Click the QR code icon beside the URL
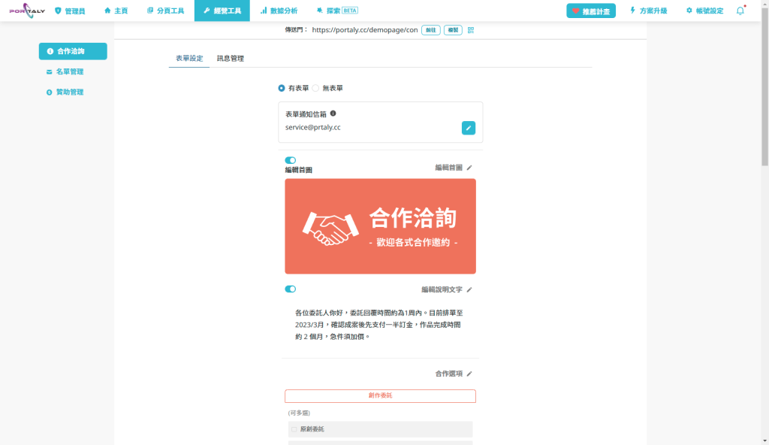This screenshot has height=445, width=769. click(x=471, y=30)
